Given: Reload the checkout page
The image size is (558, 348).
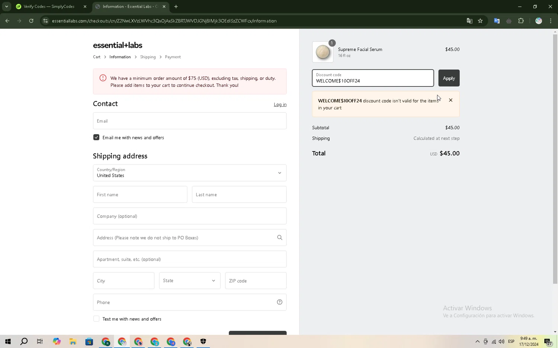Looking at the screenshot, I should [31, 21].
